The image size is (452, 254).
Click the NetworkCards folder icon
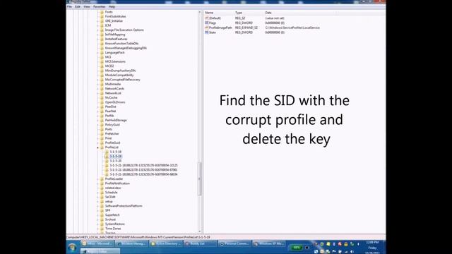[102, 89]
